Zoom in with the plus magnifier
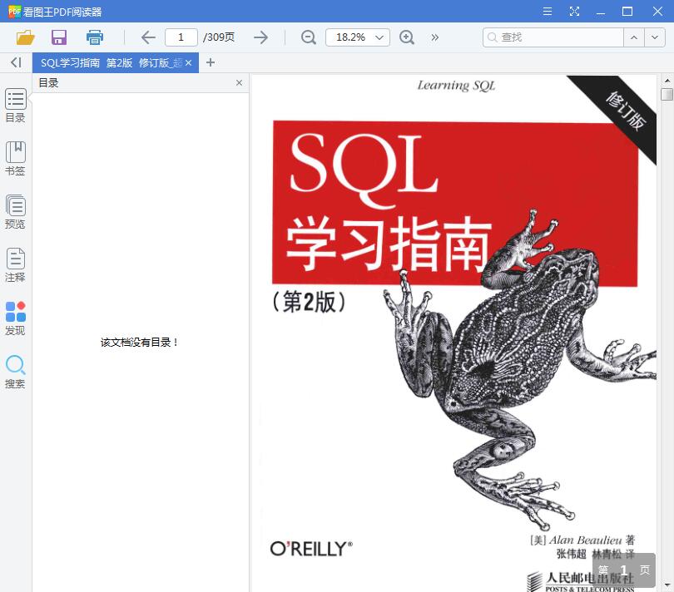674x592 pixels. [x=407, y=37]
